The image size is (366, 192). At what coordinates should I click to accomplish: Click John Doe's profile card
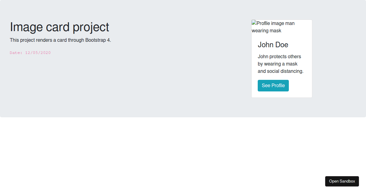[x=282, y=58]
